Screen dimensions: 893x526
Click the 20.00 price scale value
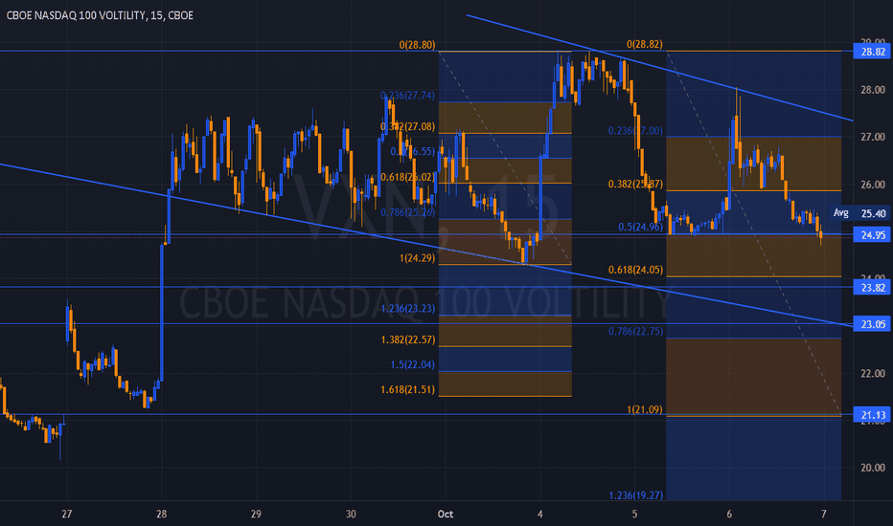(873, 468)
